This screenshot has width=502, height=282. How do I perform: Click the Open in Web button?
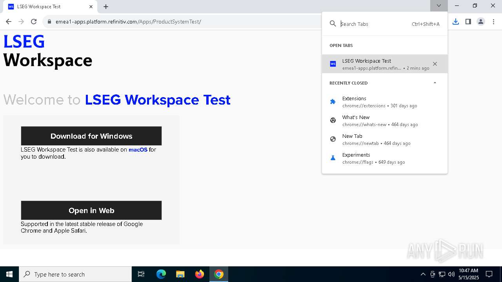coord(91,210)
